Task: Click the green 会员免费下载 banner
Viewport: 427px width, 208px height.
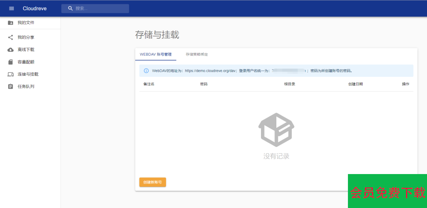Action: [x=387, y=191]
